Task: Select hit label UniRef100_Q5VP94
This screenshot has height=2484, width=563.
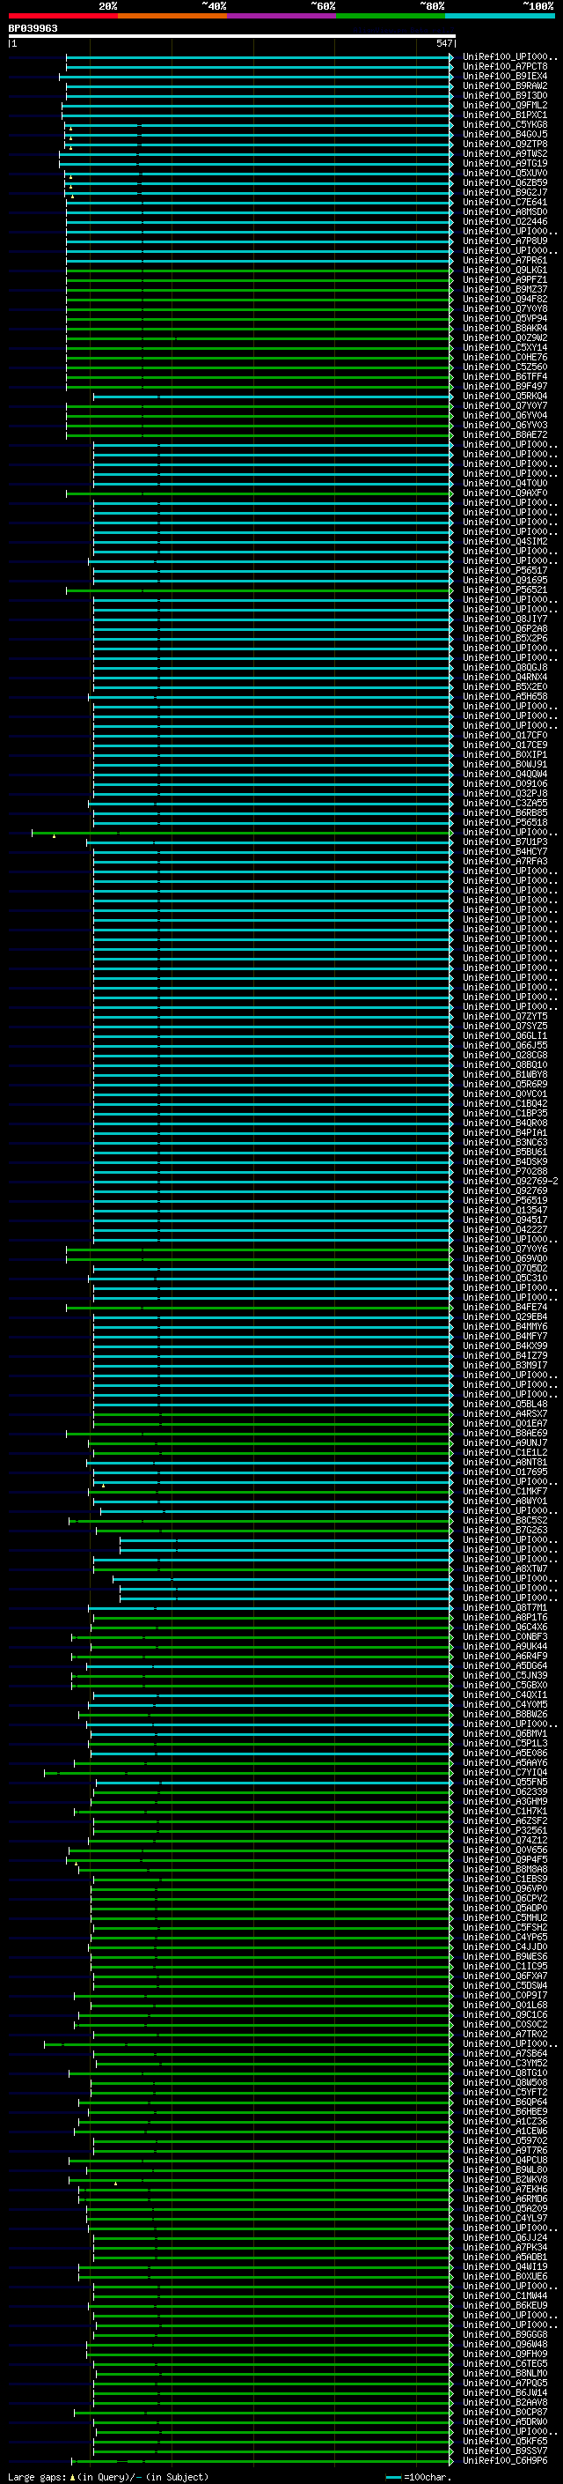Action: pyautogui.click(x=505, y=318)
